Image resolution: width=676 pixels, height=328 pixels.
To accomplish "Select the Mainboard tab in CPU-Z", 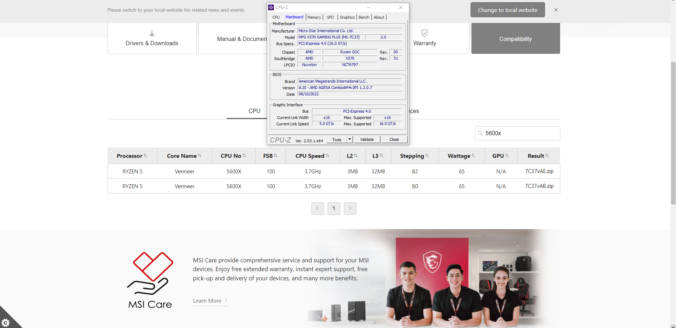I will click(294, 17).
